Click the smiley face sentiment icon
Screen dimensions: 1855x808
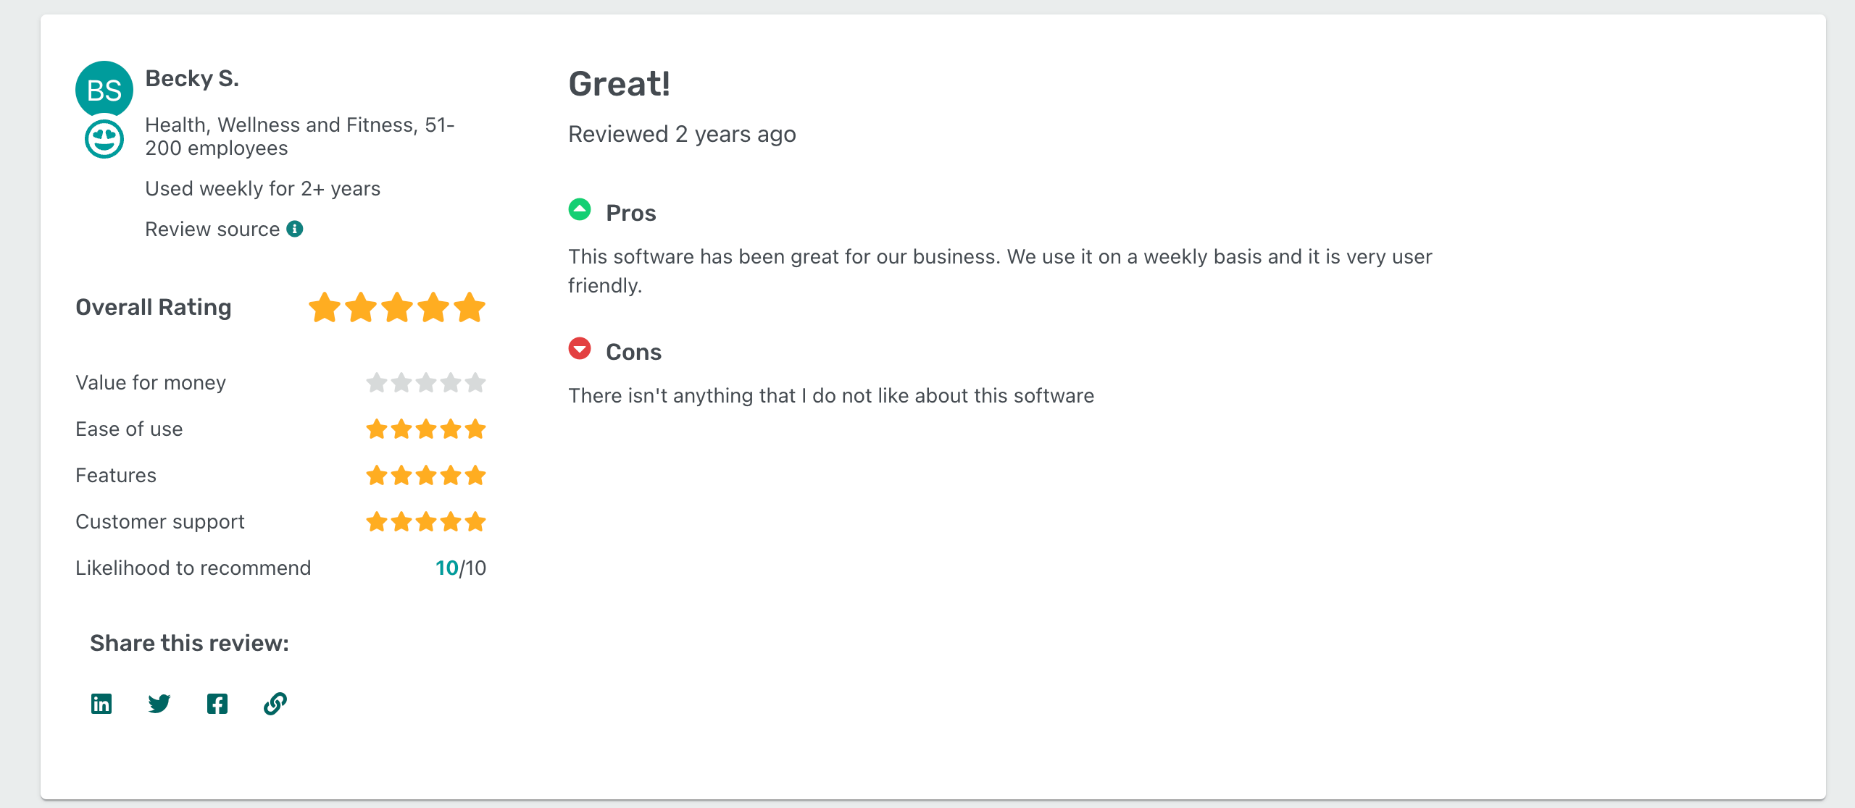coord(103,139)
